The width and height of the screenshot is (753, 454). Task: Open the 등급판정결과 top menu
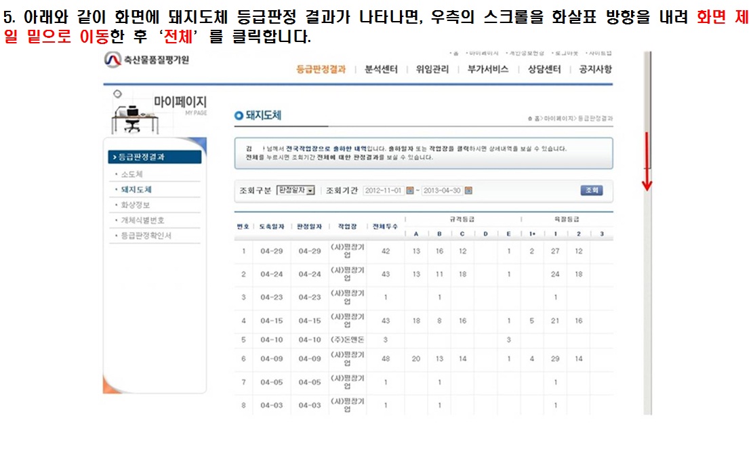tap(321, 69)
